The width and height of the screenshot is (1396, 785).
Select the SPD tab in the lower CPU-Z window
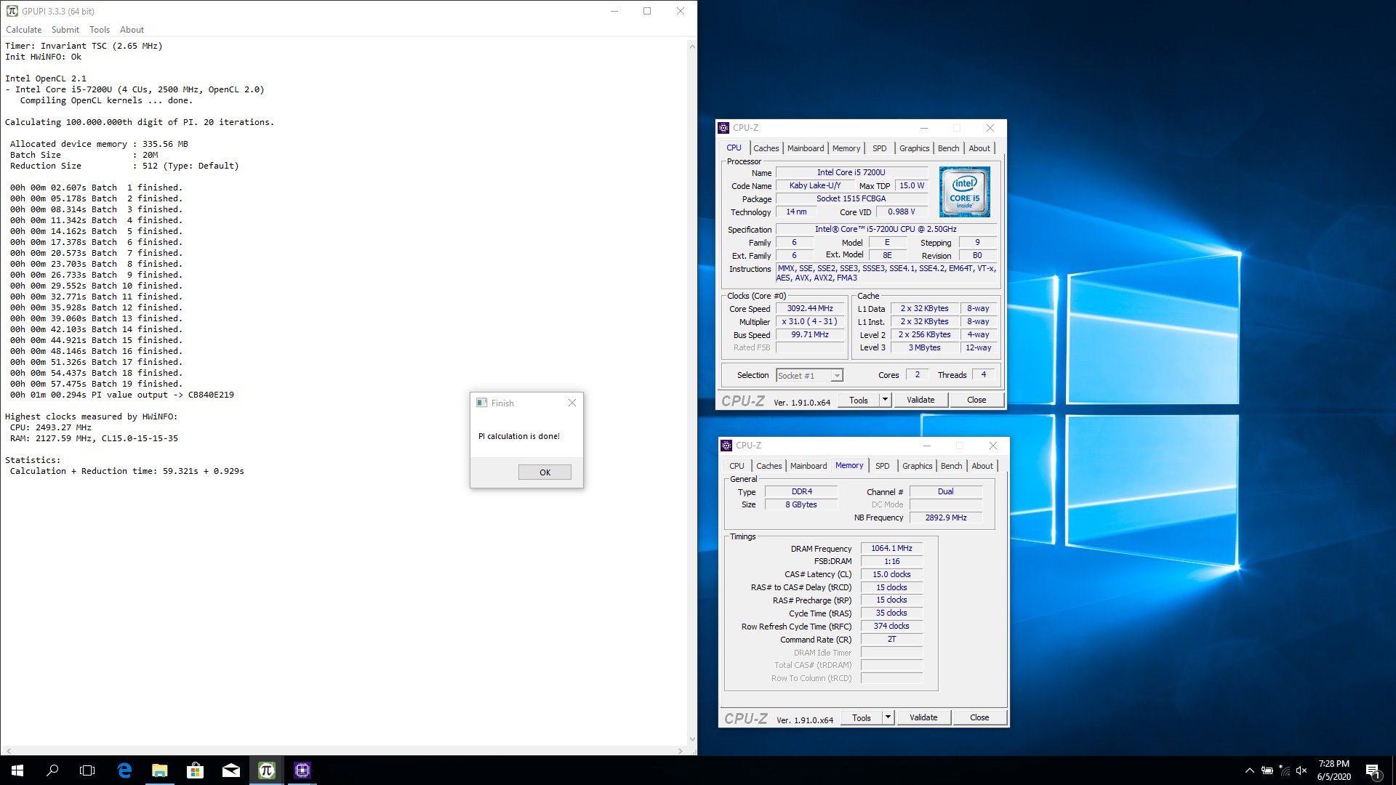pos(883,466)
